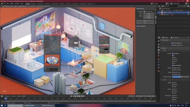Collapse the Backdrop panel arrow
Image resolution: width=190 pixels, height=107 pixels.
[136, 9]
